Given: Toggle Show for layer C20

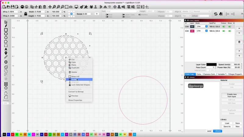Looking at the screenshot, I should [230, 31].
